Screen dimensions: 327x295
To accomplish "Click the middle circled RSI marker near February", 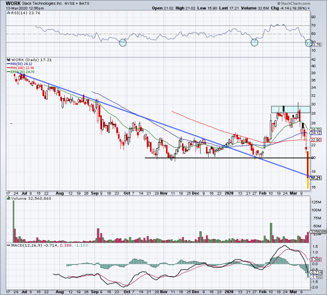I will [254, 42].
